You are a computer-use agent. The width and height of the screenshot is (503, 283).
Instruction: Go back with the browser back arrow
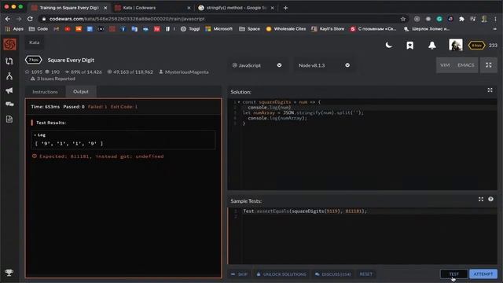7,19
